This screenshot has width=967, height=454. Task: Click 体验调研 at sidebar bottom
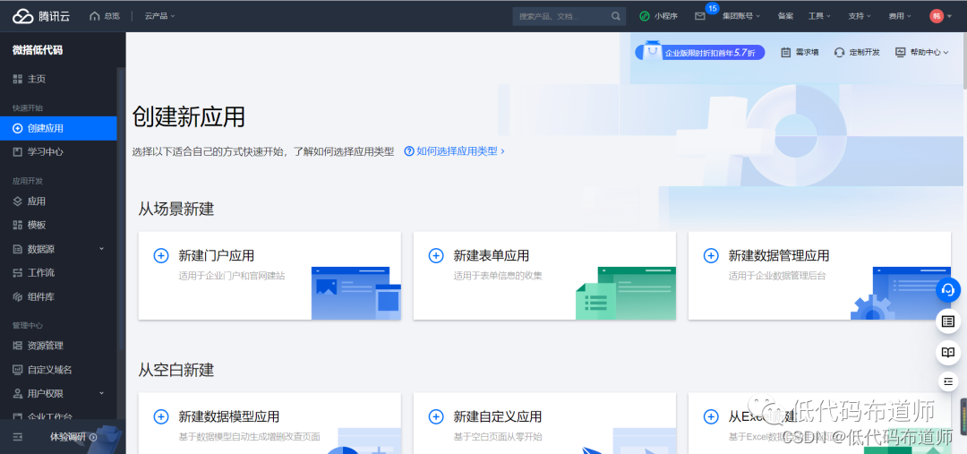point(73,437)
